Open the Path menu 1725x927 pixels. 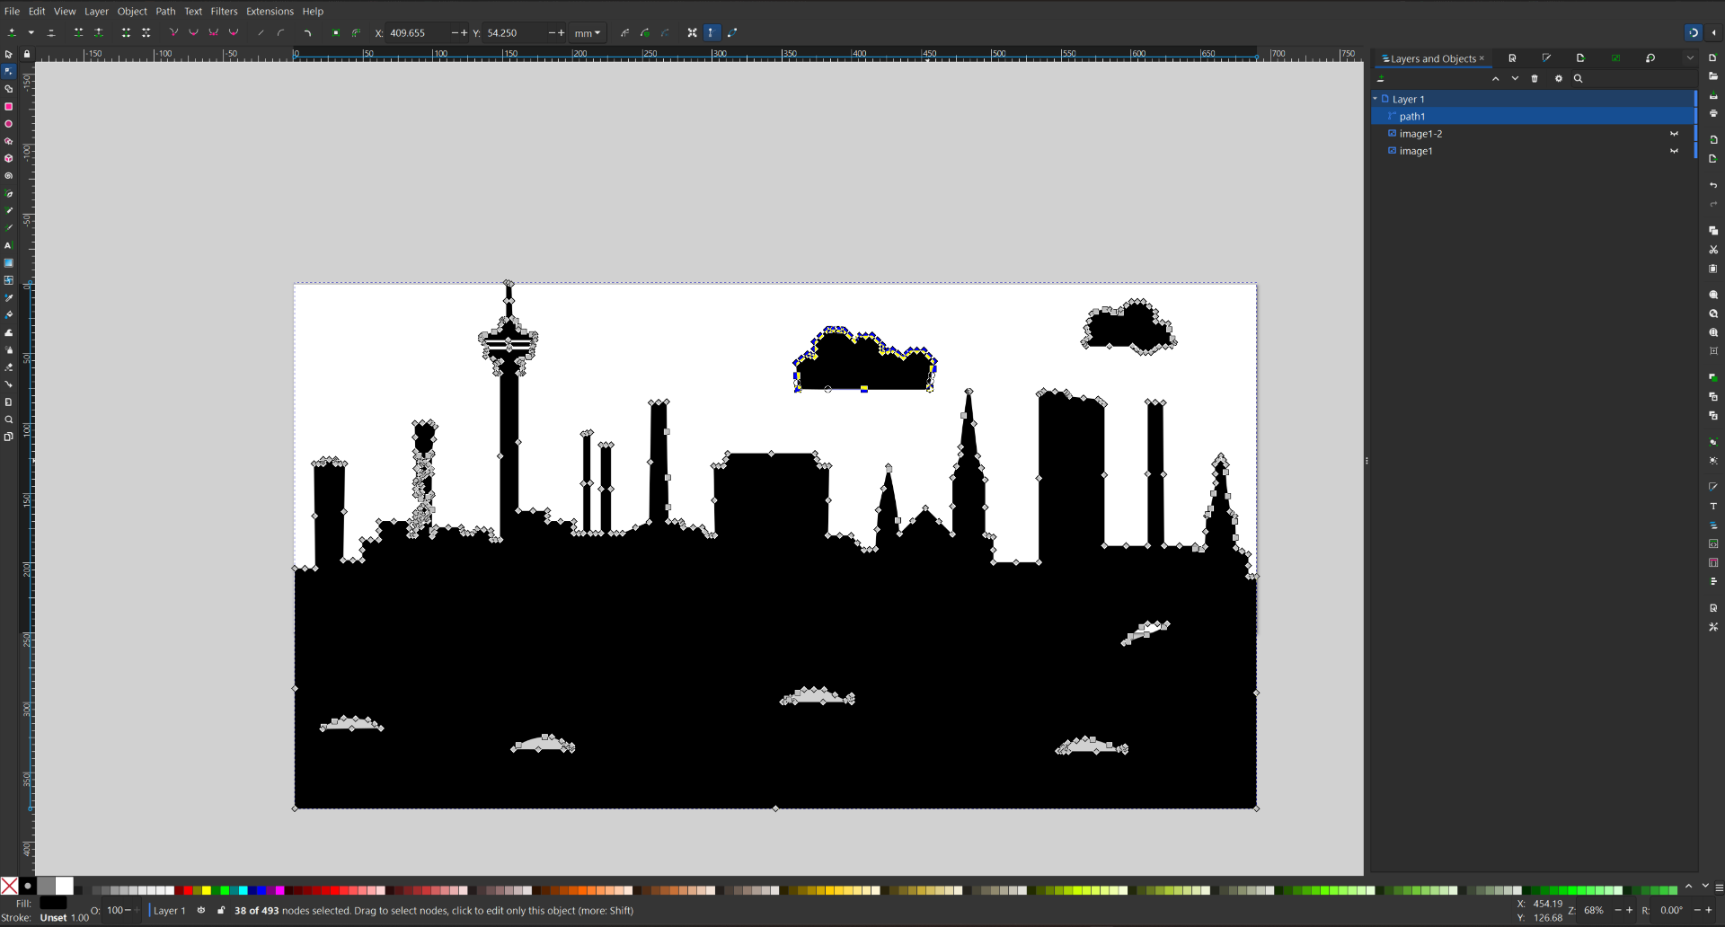pyautogui.click(x=165, y=12)
